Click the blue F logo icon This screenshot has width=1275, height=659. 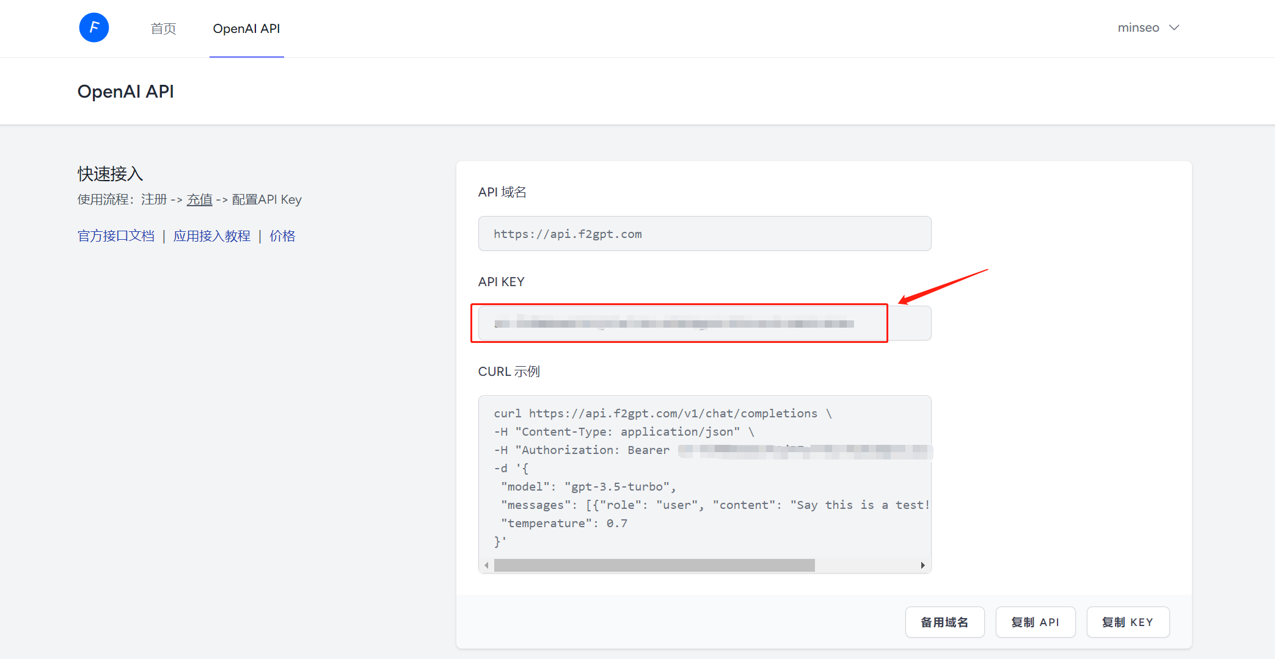point(94,27)
